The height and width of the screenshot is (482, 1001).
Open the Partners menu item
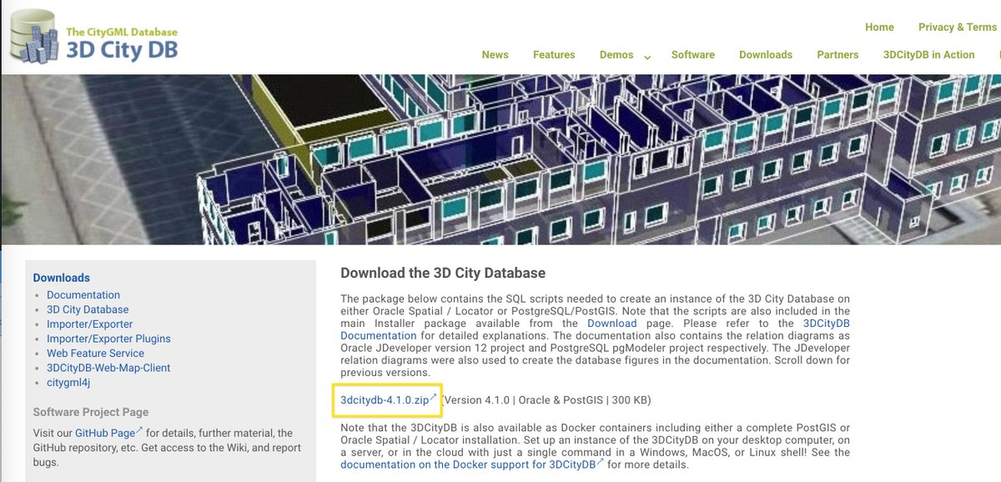tap(838, 54)
